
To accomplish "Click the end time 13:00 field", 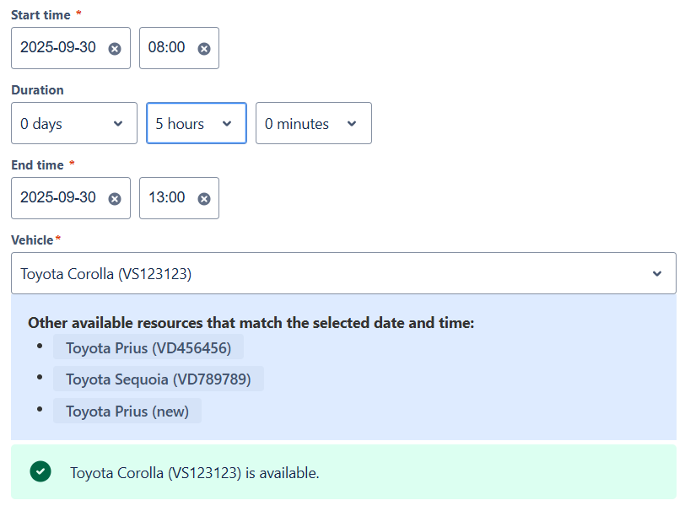I will click(167, 198).
